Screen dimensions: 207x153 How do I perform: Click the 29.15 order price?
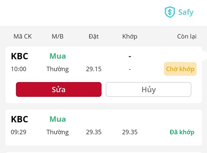[94, 69]
